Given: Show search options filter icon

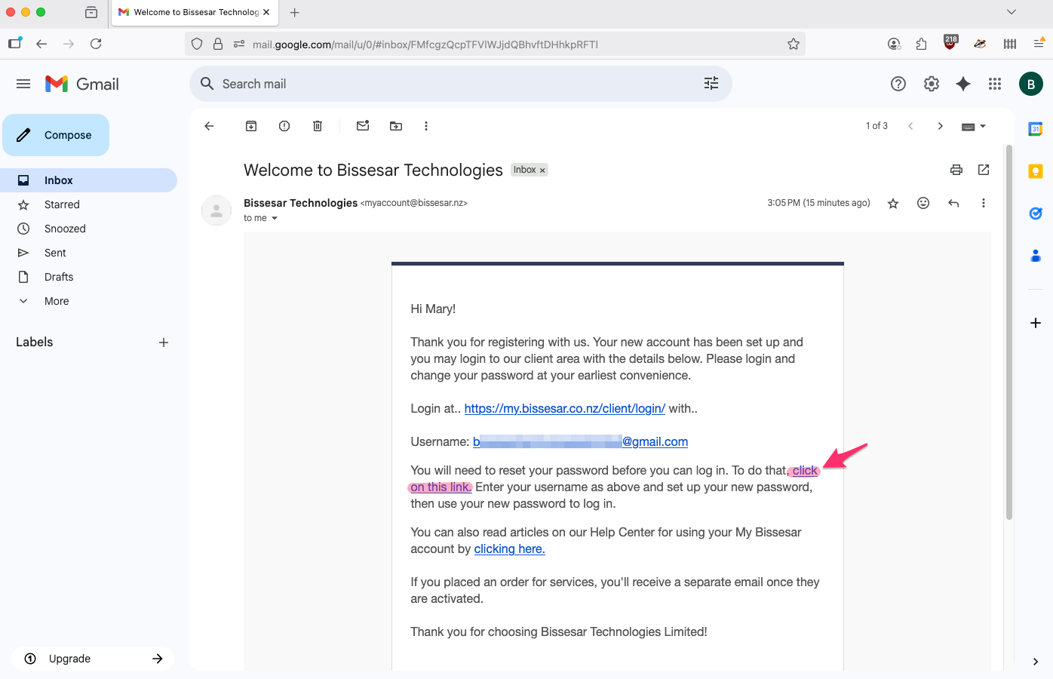Looking at the screenshot, I should click(x=711, y=84).
